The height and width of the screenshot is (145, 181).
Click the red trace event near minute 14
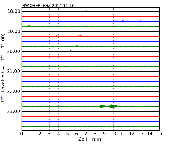pos(149,76)
